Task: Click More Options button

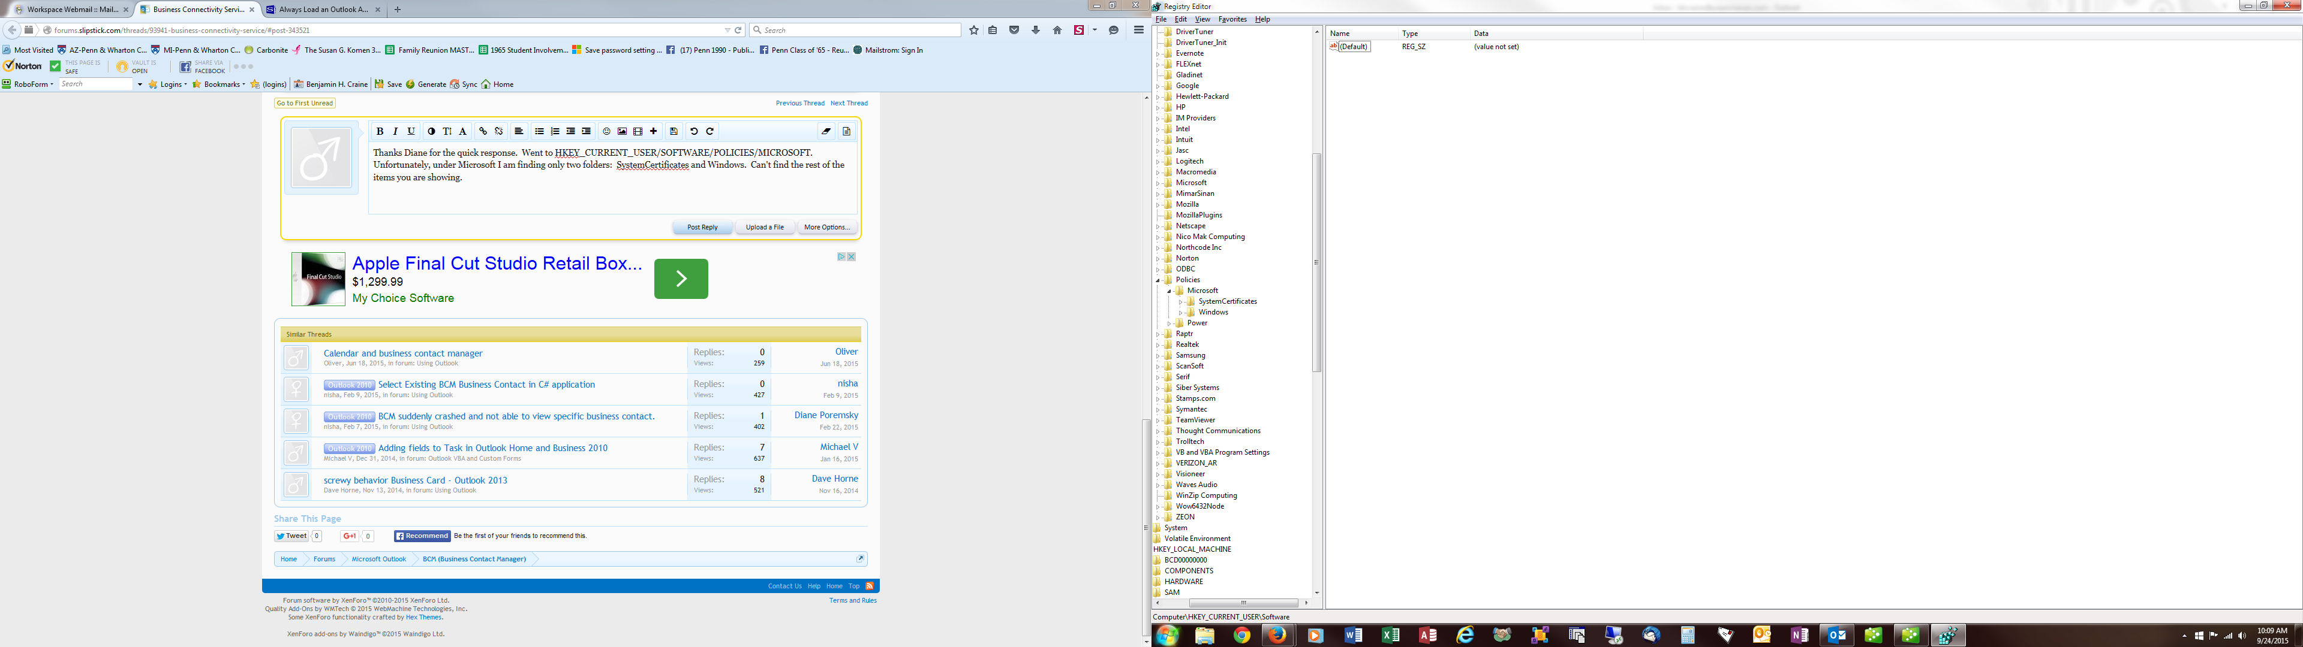Action: (827, 227)
